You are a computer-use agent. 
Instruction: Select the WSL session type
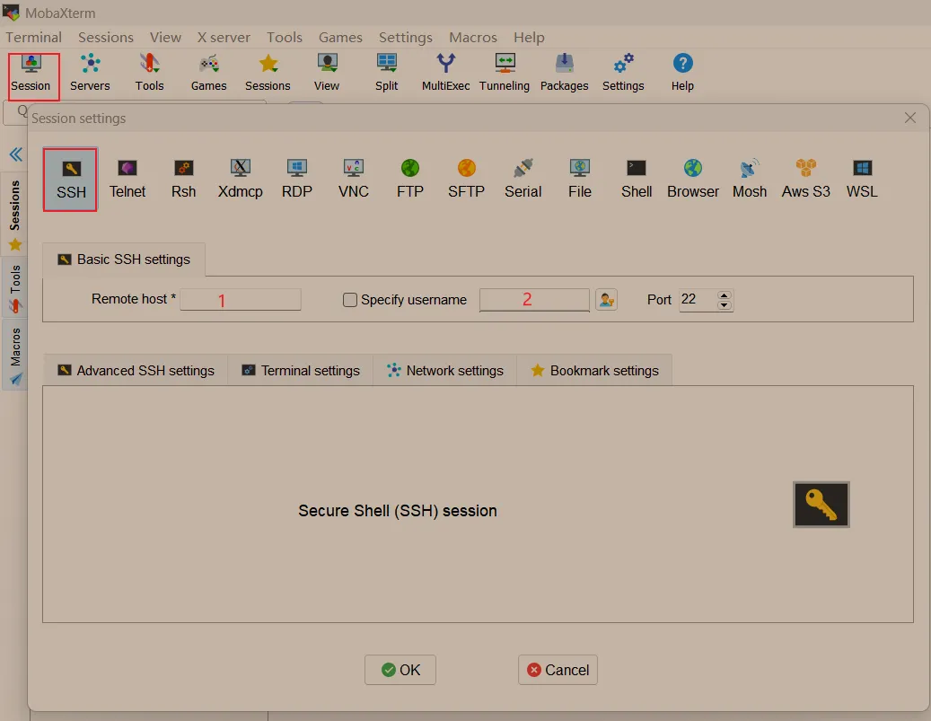[x=862, y=180]
